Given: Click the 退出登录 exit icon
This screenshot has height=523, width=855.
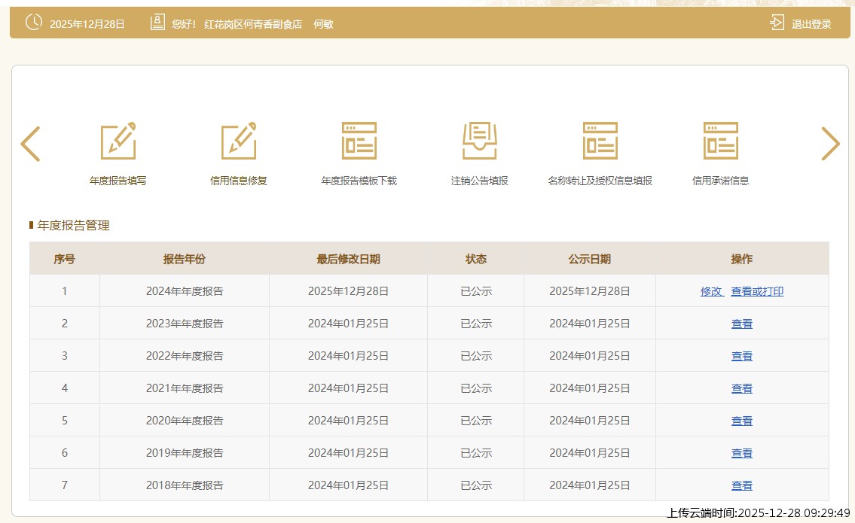Looking at the screenshot, I should click(777, 23).
